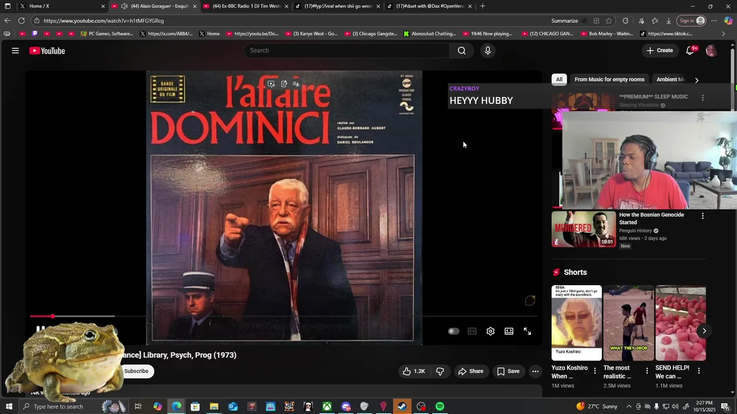Open the YouTube account avatar menu
737x414 pixels.
tap(711, 51)
